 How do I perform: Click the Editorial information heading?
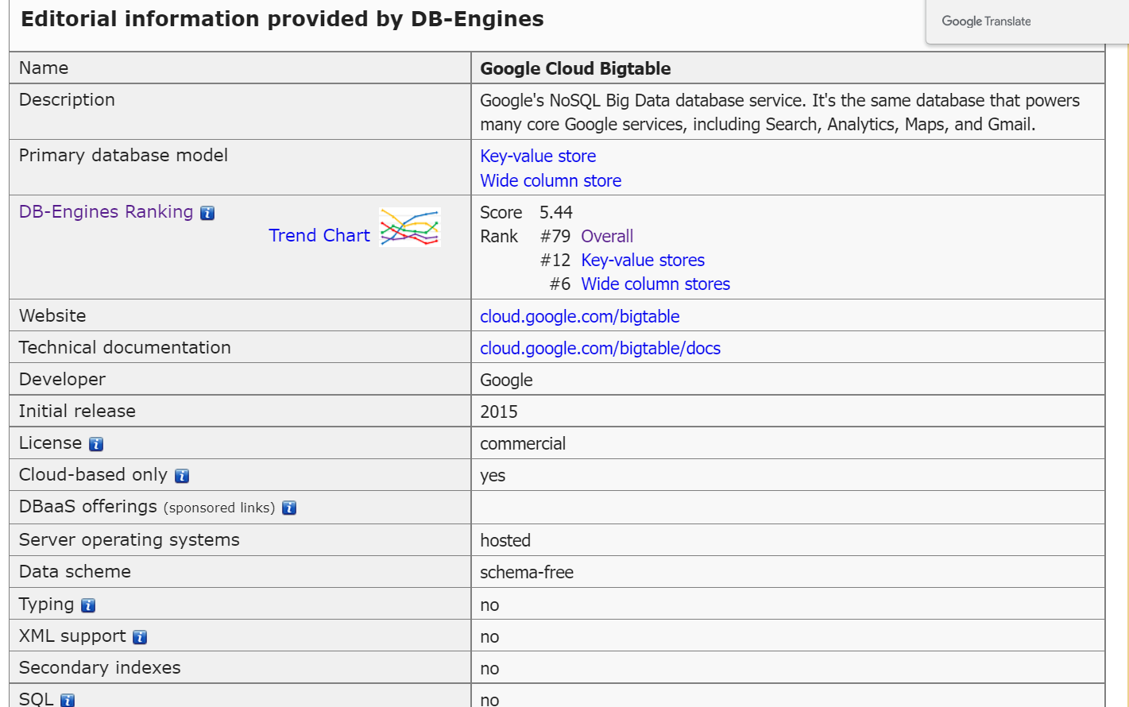(x=282, y=19)
